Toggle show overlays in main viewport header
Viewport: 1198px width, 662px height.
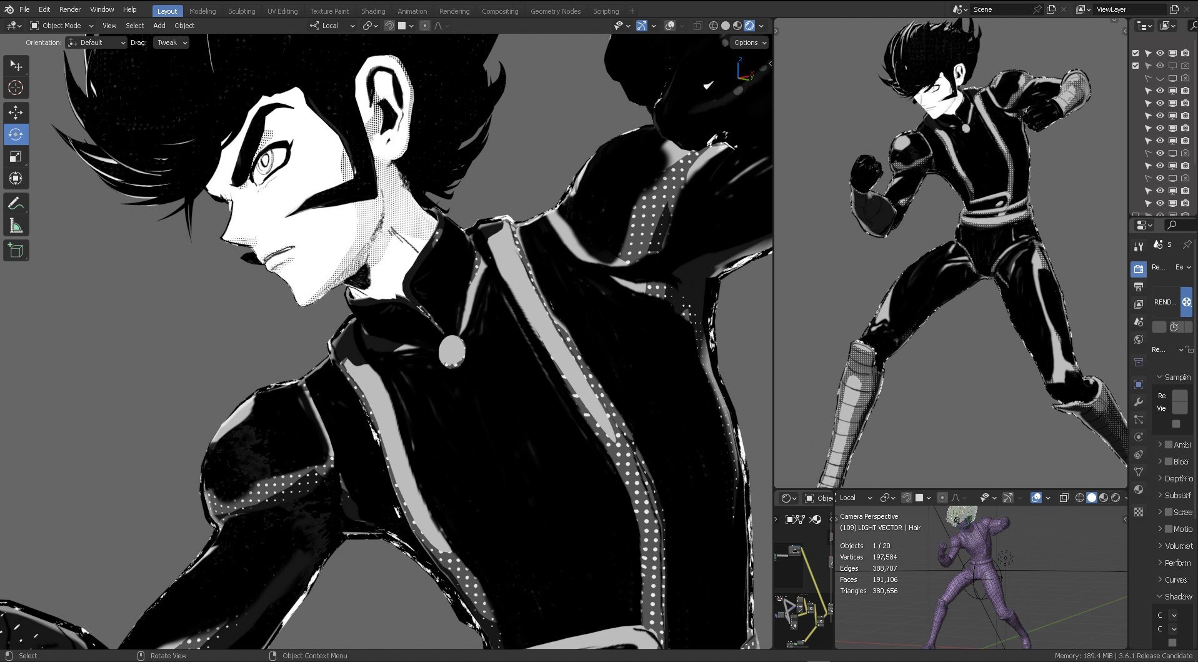[670, 26]
